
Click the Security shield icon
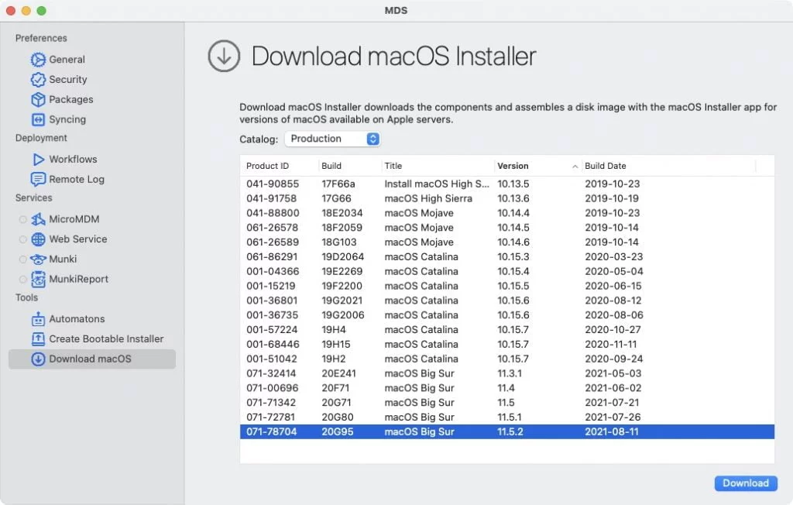pos(38,80)
